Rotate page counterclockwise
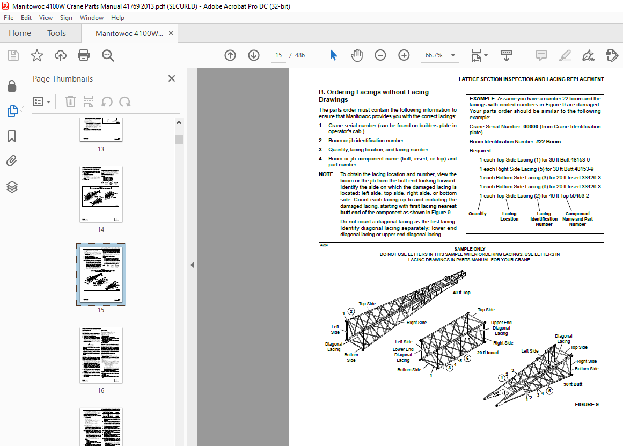 (106, 102)
